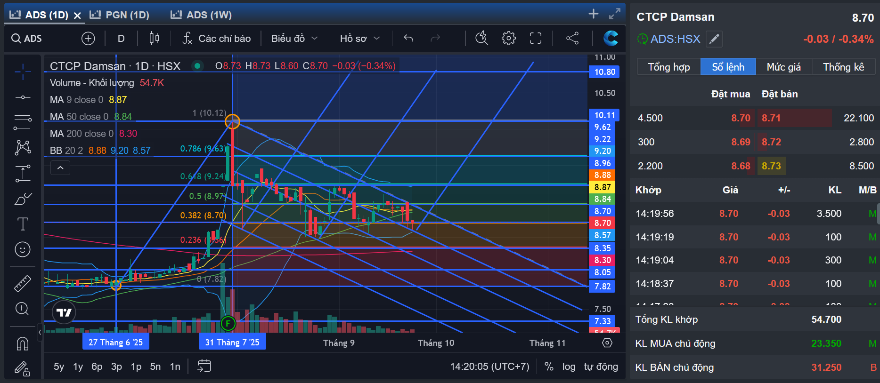Toggle percent scale mode
Viewport: 880px width, 383px height.
[549, 367]
